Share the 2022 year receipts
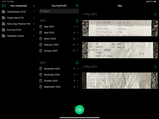The width and height of the screenshot is (159, 119). click(77, 63)
